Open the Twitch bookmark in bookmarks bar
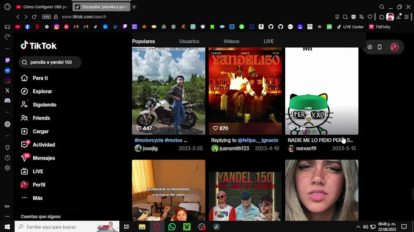The width and height of the screenshot is (414, 232). pos(125,27)
